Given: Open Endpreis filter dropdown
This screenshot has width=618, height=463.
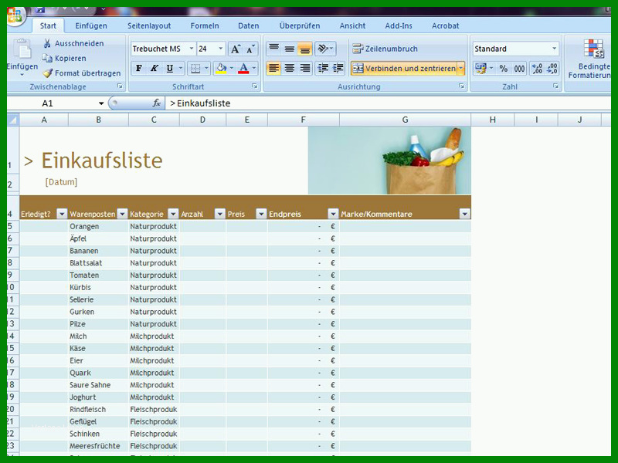Looking at the screenshot, I should tap(333, 214).
